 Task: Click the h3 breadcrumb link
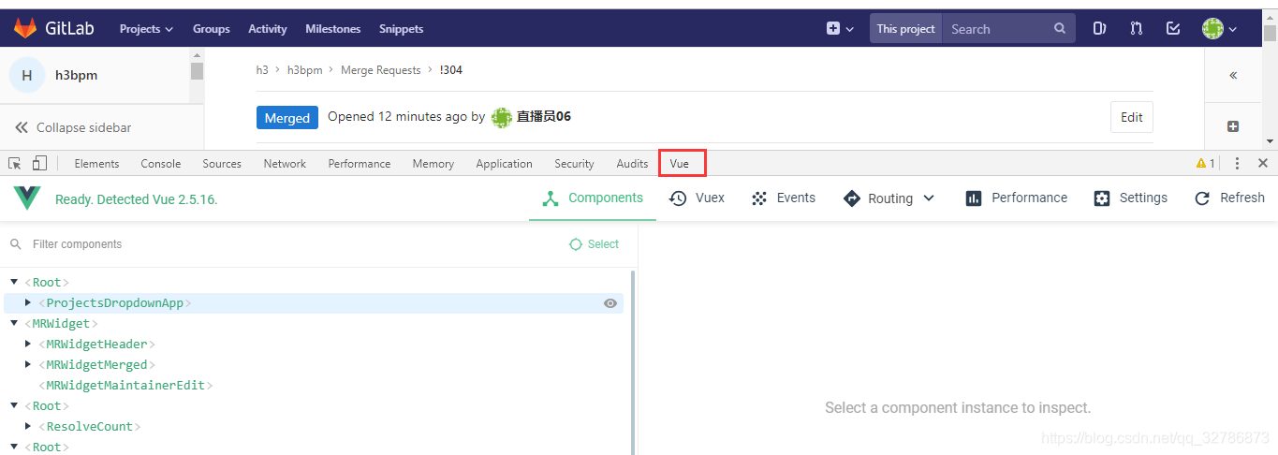[262, 70]
